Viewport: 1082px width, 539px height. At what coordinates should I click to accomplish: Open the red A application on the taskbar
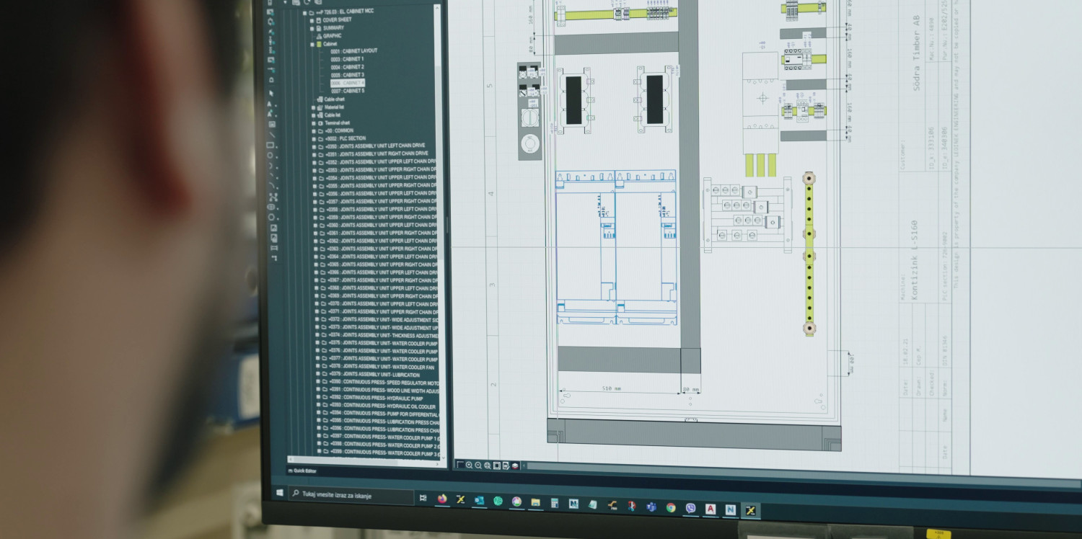tap(711, 509)
